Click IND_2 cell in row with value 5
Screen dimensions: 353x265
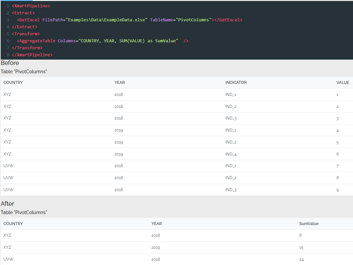coord(231,142)
